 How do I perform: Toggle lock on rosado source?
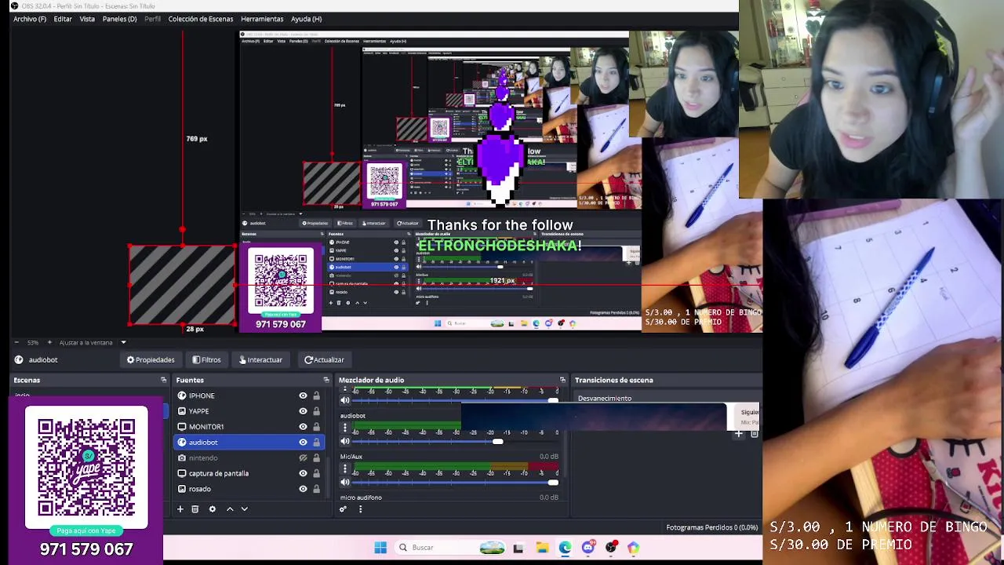point(316,489)
